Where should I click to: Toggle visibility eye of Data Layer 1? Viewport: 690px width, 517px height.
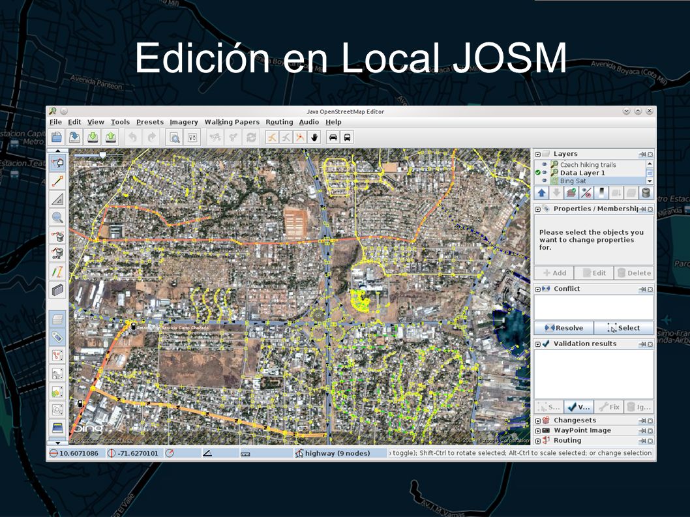click(545, 173)
